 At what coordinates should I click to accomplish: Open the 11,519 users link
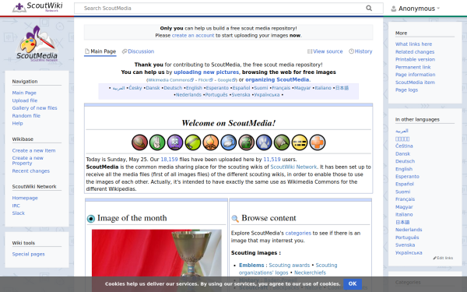coord(272,160)
